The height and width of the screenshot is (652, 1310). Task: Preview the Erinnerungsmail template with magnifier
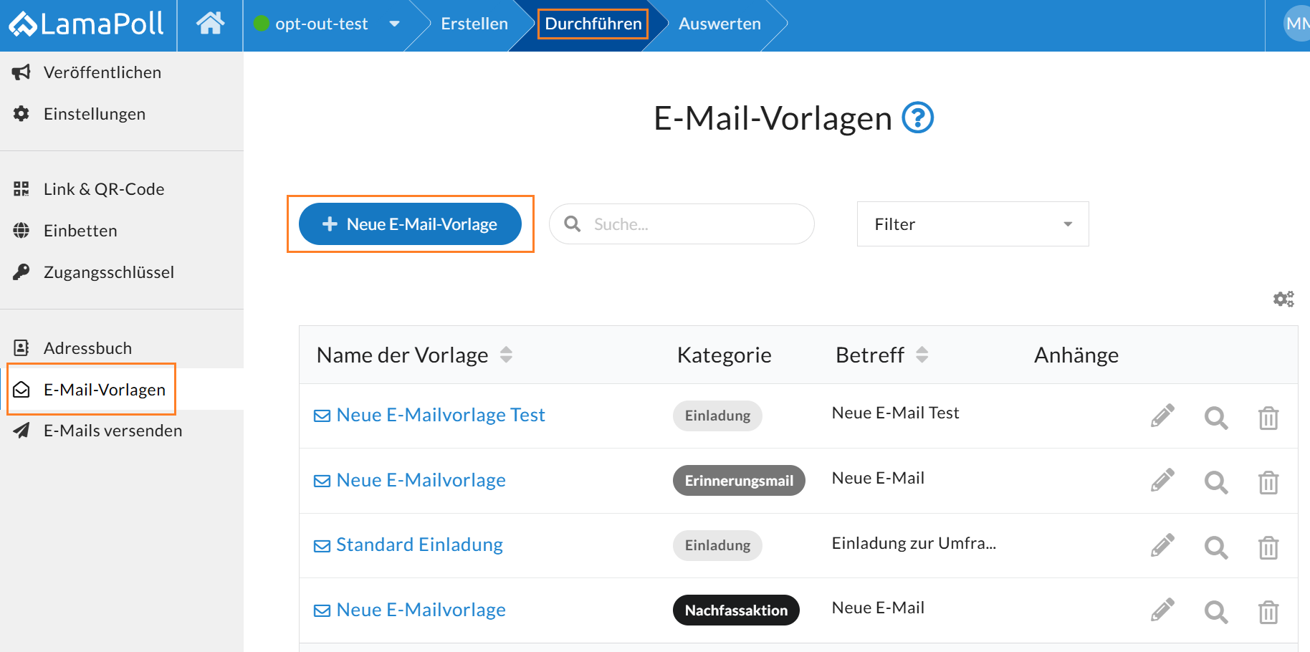pyautogui.click(x=1216, y=482)
